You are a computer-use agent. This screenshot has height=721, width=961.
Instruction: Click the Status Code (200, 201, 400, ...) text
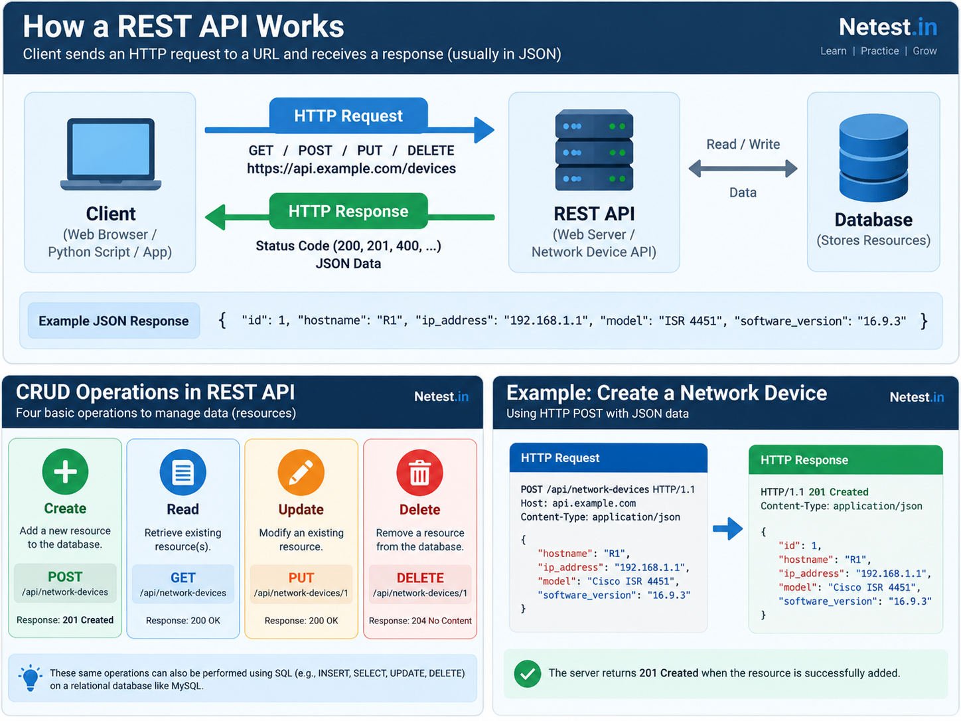[348, 246]
